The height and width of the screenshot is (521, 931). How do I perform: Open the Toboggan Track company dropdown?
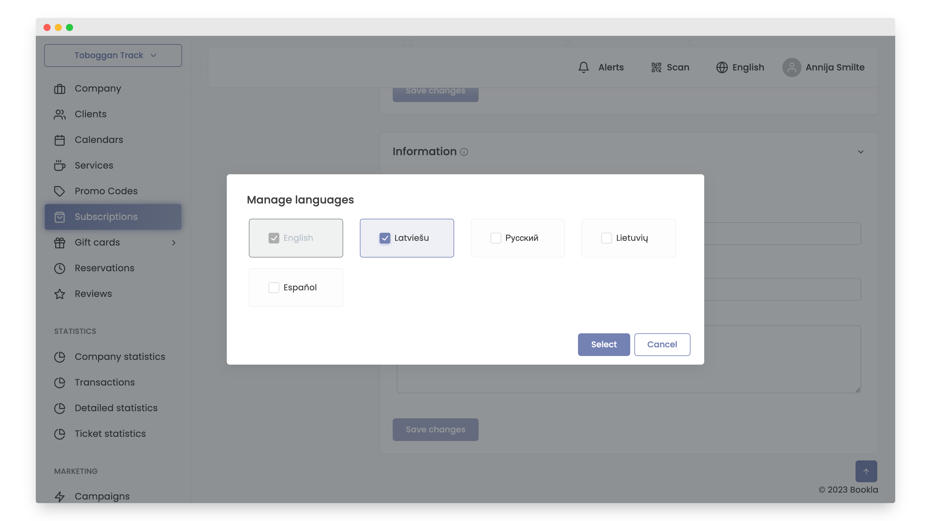point(113,55)
